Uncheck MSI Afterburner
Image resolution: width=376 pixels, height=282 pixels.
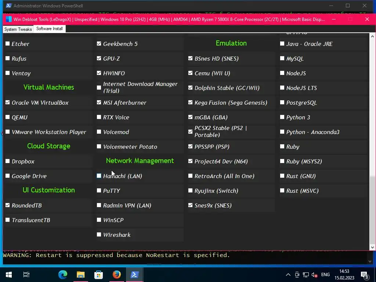point(99,102)
